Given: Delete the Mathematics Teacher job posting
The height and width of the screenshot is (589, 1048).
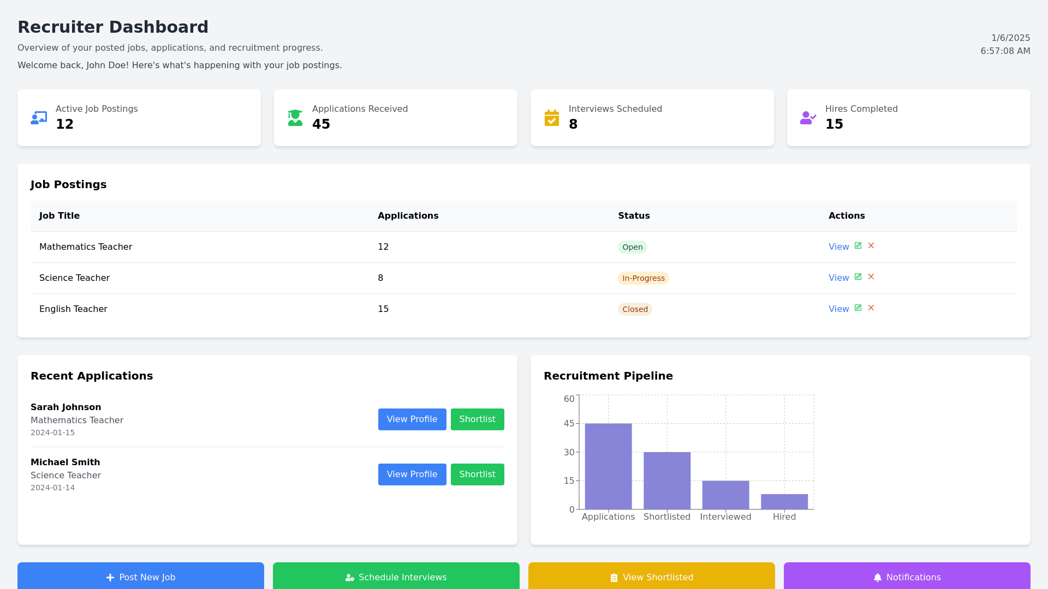Looking at the screenshot, I should coord(871,246).
